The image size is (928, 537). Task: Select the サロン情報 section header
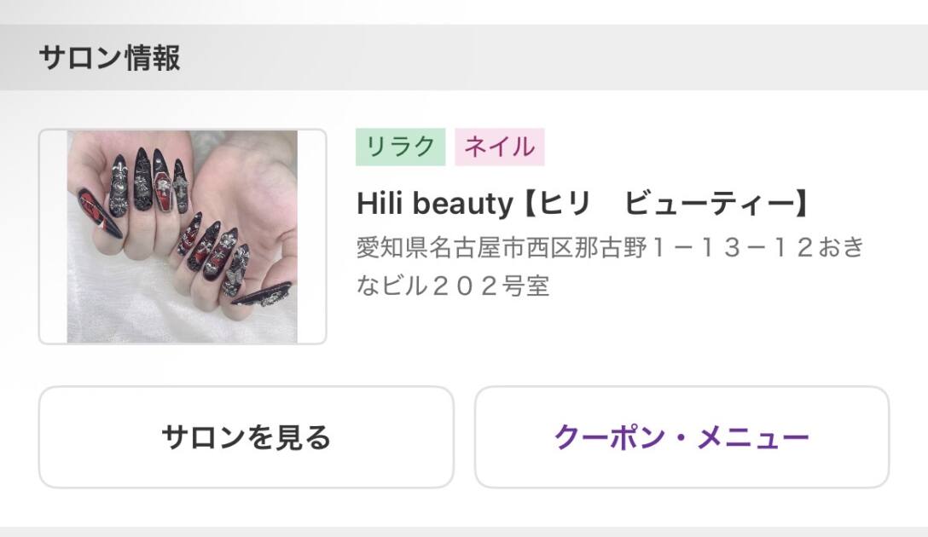[109, 58]
